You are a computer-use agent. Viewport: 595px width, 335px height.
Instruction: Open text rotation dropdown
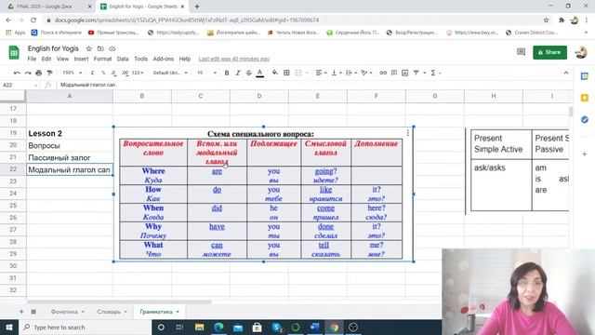(366, 73)
